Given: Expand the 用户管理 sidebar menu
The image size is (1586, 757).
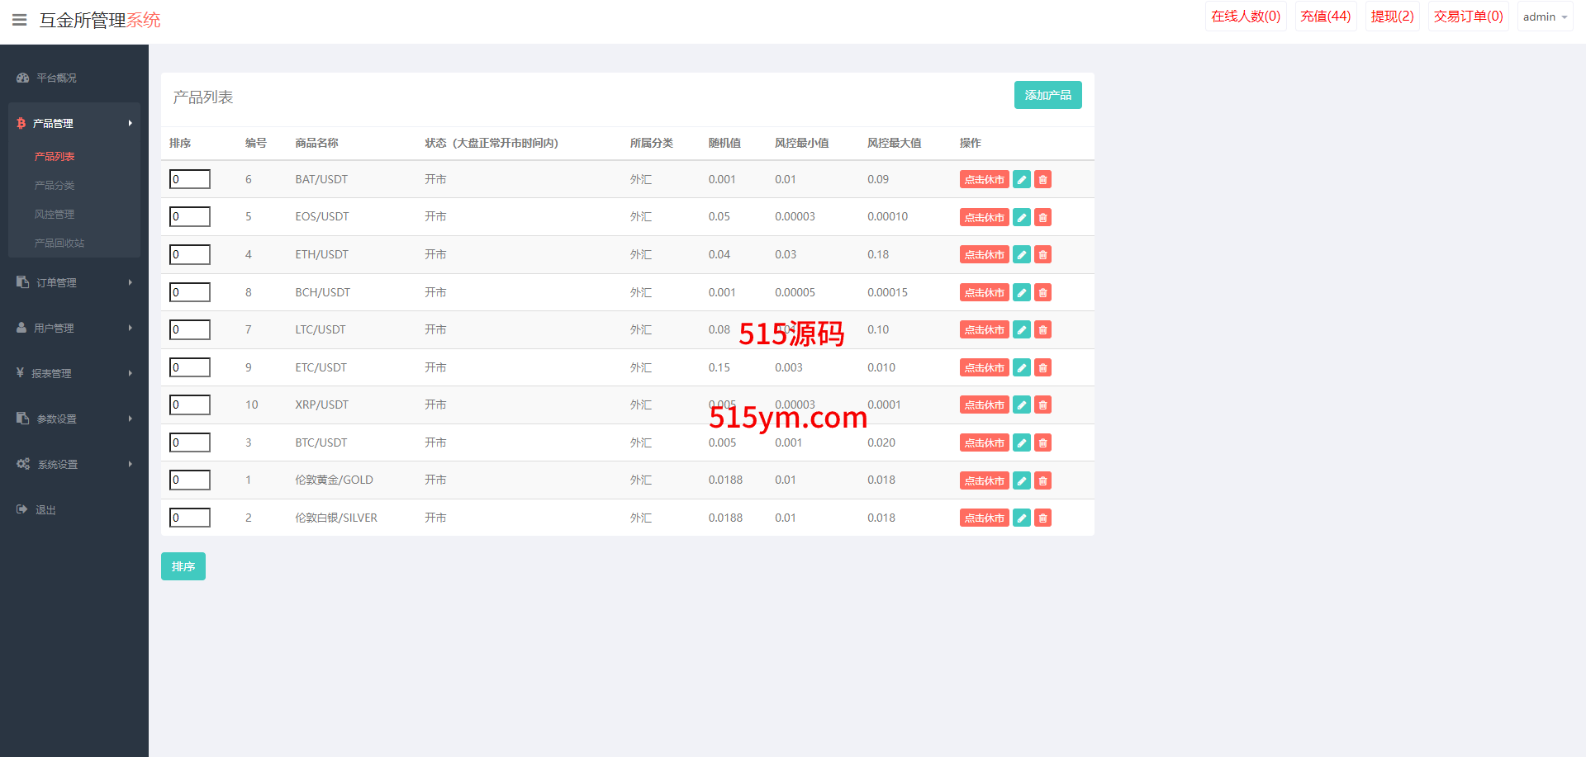Looking at the screenshot, I should [74, 328].
